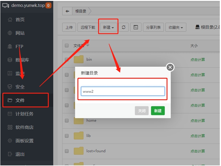Click the home folder icon
The image size is (221, 166).
(x=79, y=121)
